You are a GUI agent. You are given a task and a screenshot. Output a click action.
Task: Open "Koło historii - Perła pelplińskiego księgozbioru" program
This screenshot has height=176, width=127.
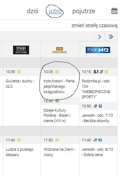pos(59,86)
